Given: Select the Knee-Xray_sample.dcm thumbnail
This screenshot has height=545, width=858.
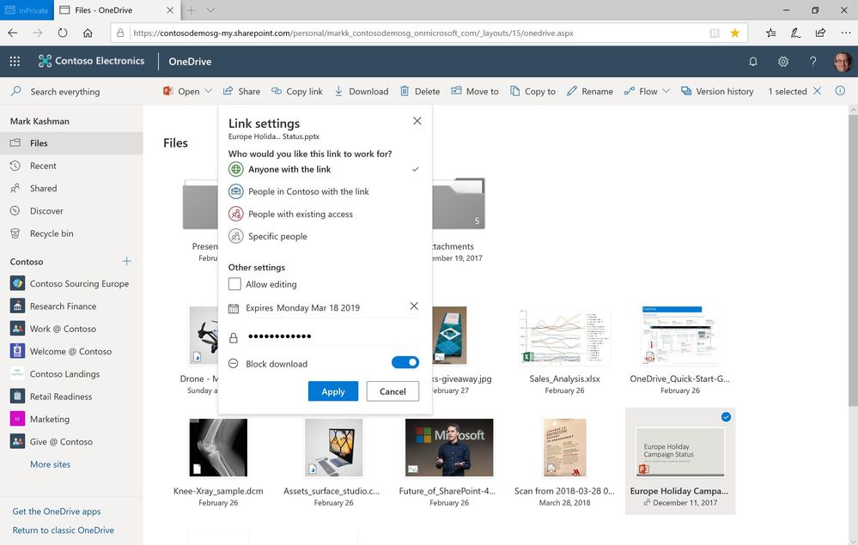Looking at the screenshot, I should (x=218, y=448).
